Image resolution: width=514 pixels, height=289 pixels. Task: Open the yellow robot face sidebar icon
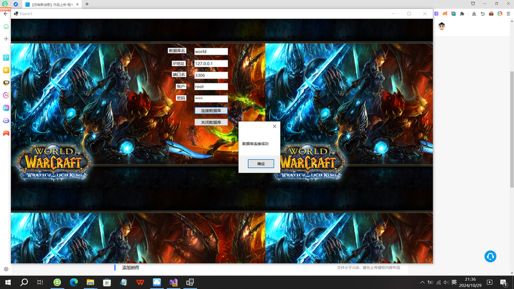(6, 83)
